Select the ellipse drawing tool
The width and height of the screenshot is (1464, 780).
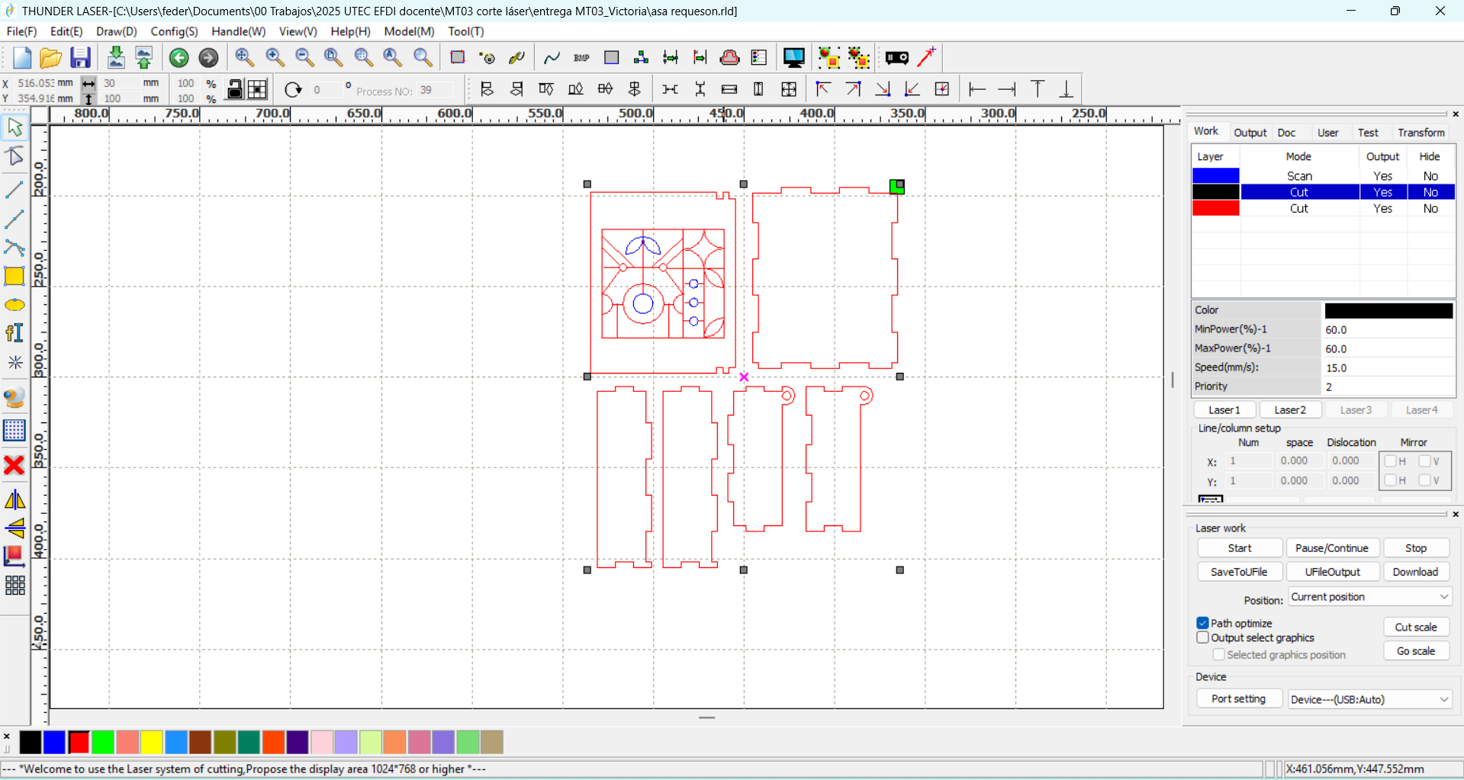point(14,305)
